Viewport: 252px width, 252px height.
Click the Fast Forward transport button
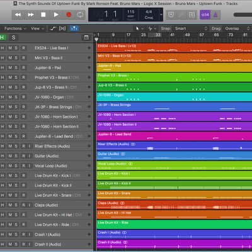click(x=31, y=14)
